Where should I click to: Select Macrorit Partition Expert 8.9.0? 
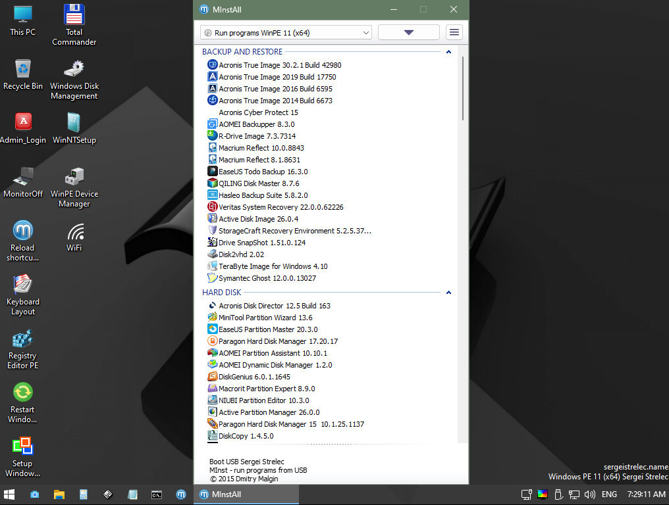[267, 389]
